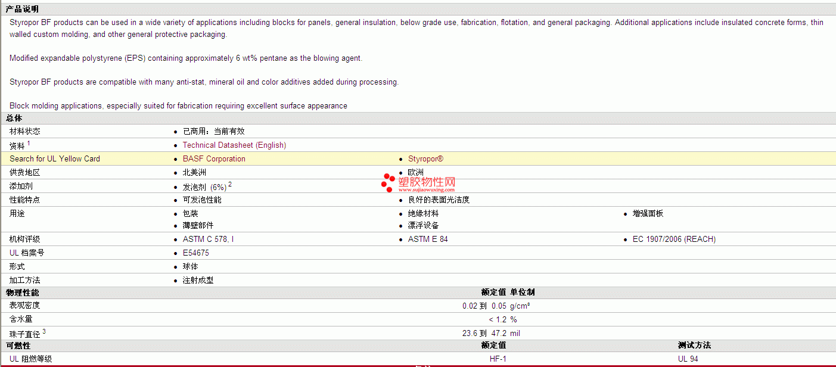This screenshot has width=836, height=367.
Task: Select the 资料 row label
Action: pos(17,145)
